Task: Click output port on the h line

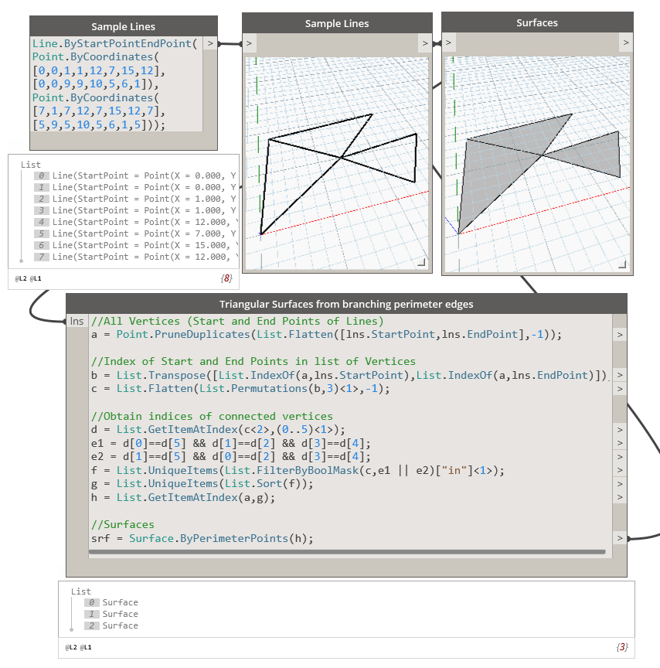Action: 619,499
